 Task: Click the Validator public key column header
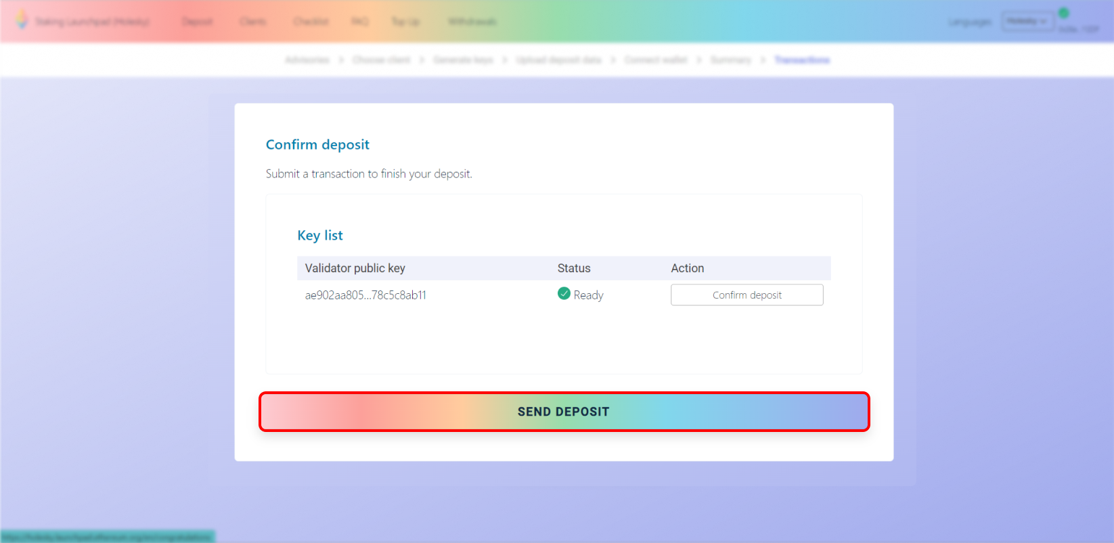(x=355, y=268)
